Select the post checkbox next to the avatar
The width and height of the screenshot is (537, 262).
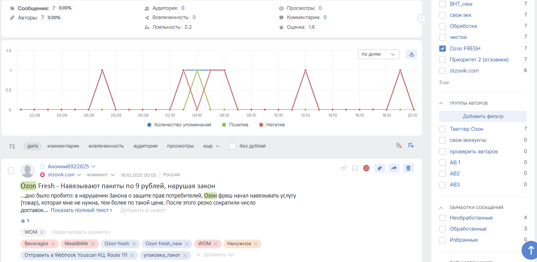[x=12, y=171]
